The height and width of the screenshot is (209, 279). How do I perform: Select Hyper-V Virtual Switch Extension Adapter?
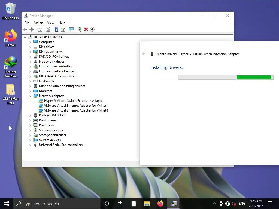coord(74,101)
